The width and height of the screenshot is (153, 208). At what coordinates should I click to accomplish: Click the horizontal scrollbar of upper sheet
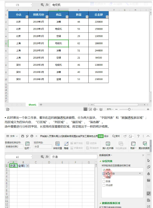[x=116, y=105]
